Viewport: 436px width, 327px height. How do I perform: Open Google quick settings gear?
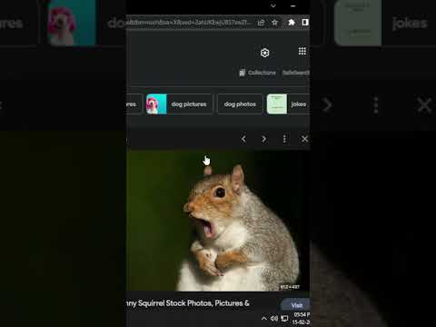[264, 53]
